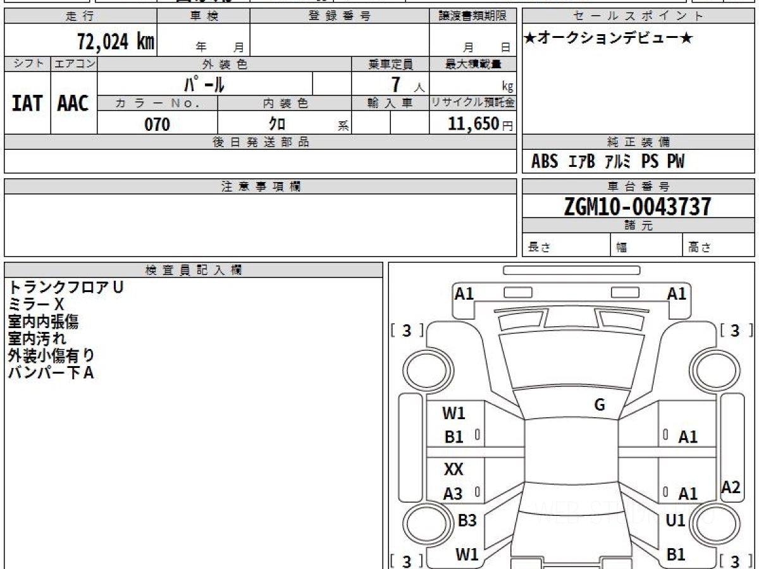Click the 72,024 km mileage value

click(x=115, y=42)
